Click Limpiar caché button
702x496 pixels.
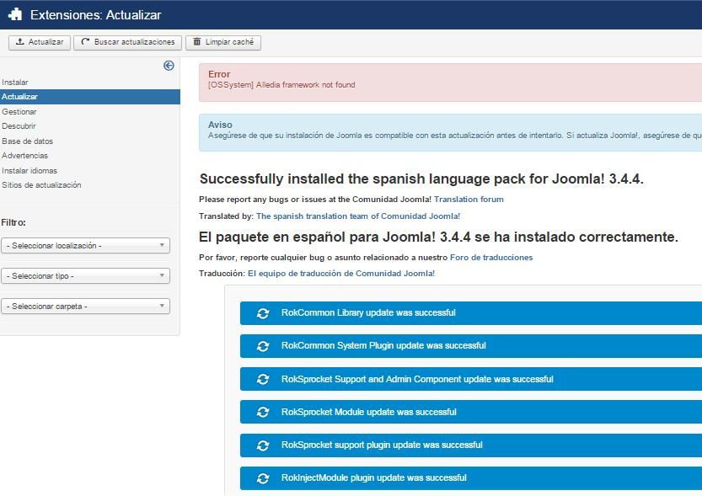(x=223, y=42)
